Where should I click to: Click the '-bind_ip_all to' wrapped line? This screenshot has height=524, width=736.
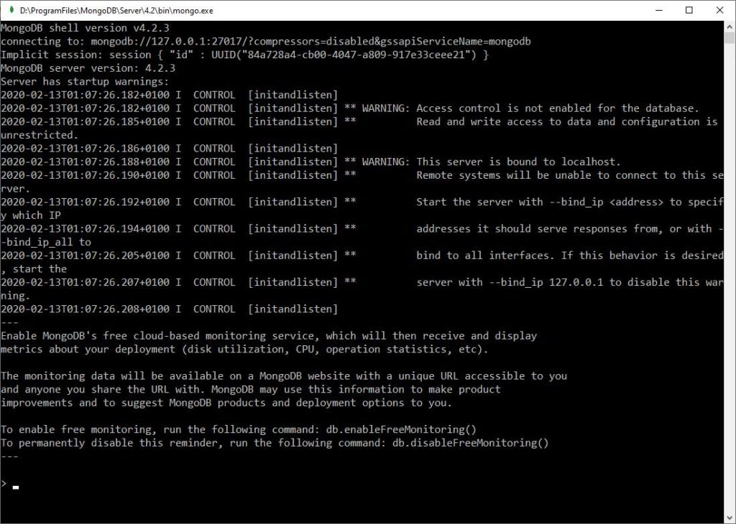click(46, 243)
